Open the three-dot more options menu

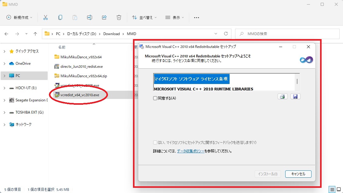click(x=197, y=18)
